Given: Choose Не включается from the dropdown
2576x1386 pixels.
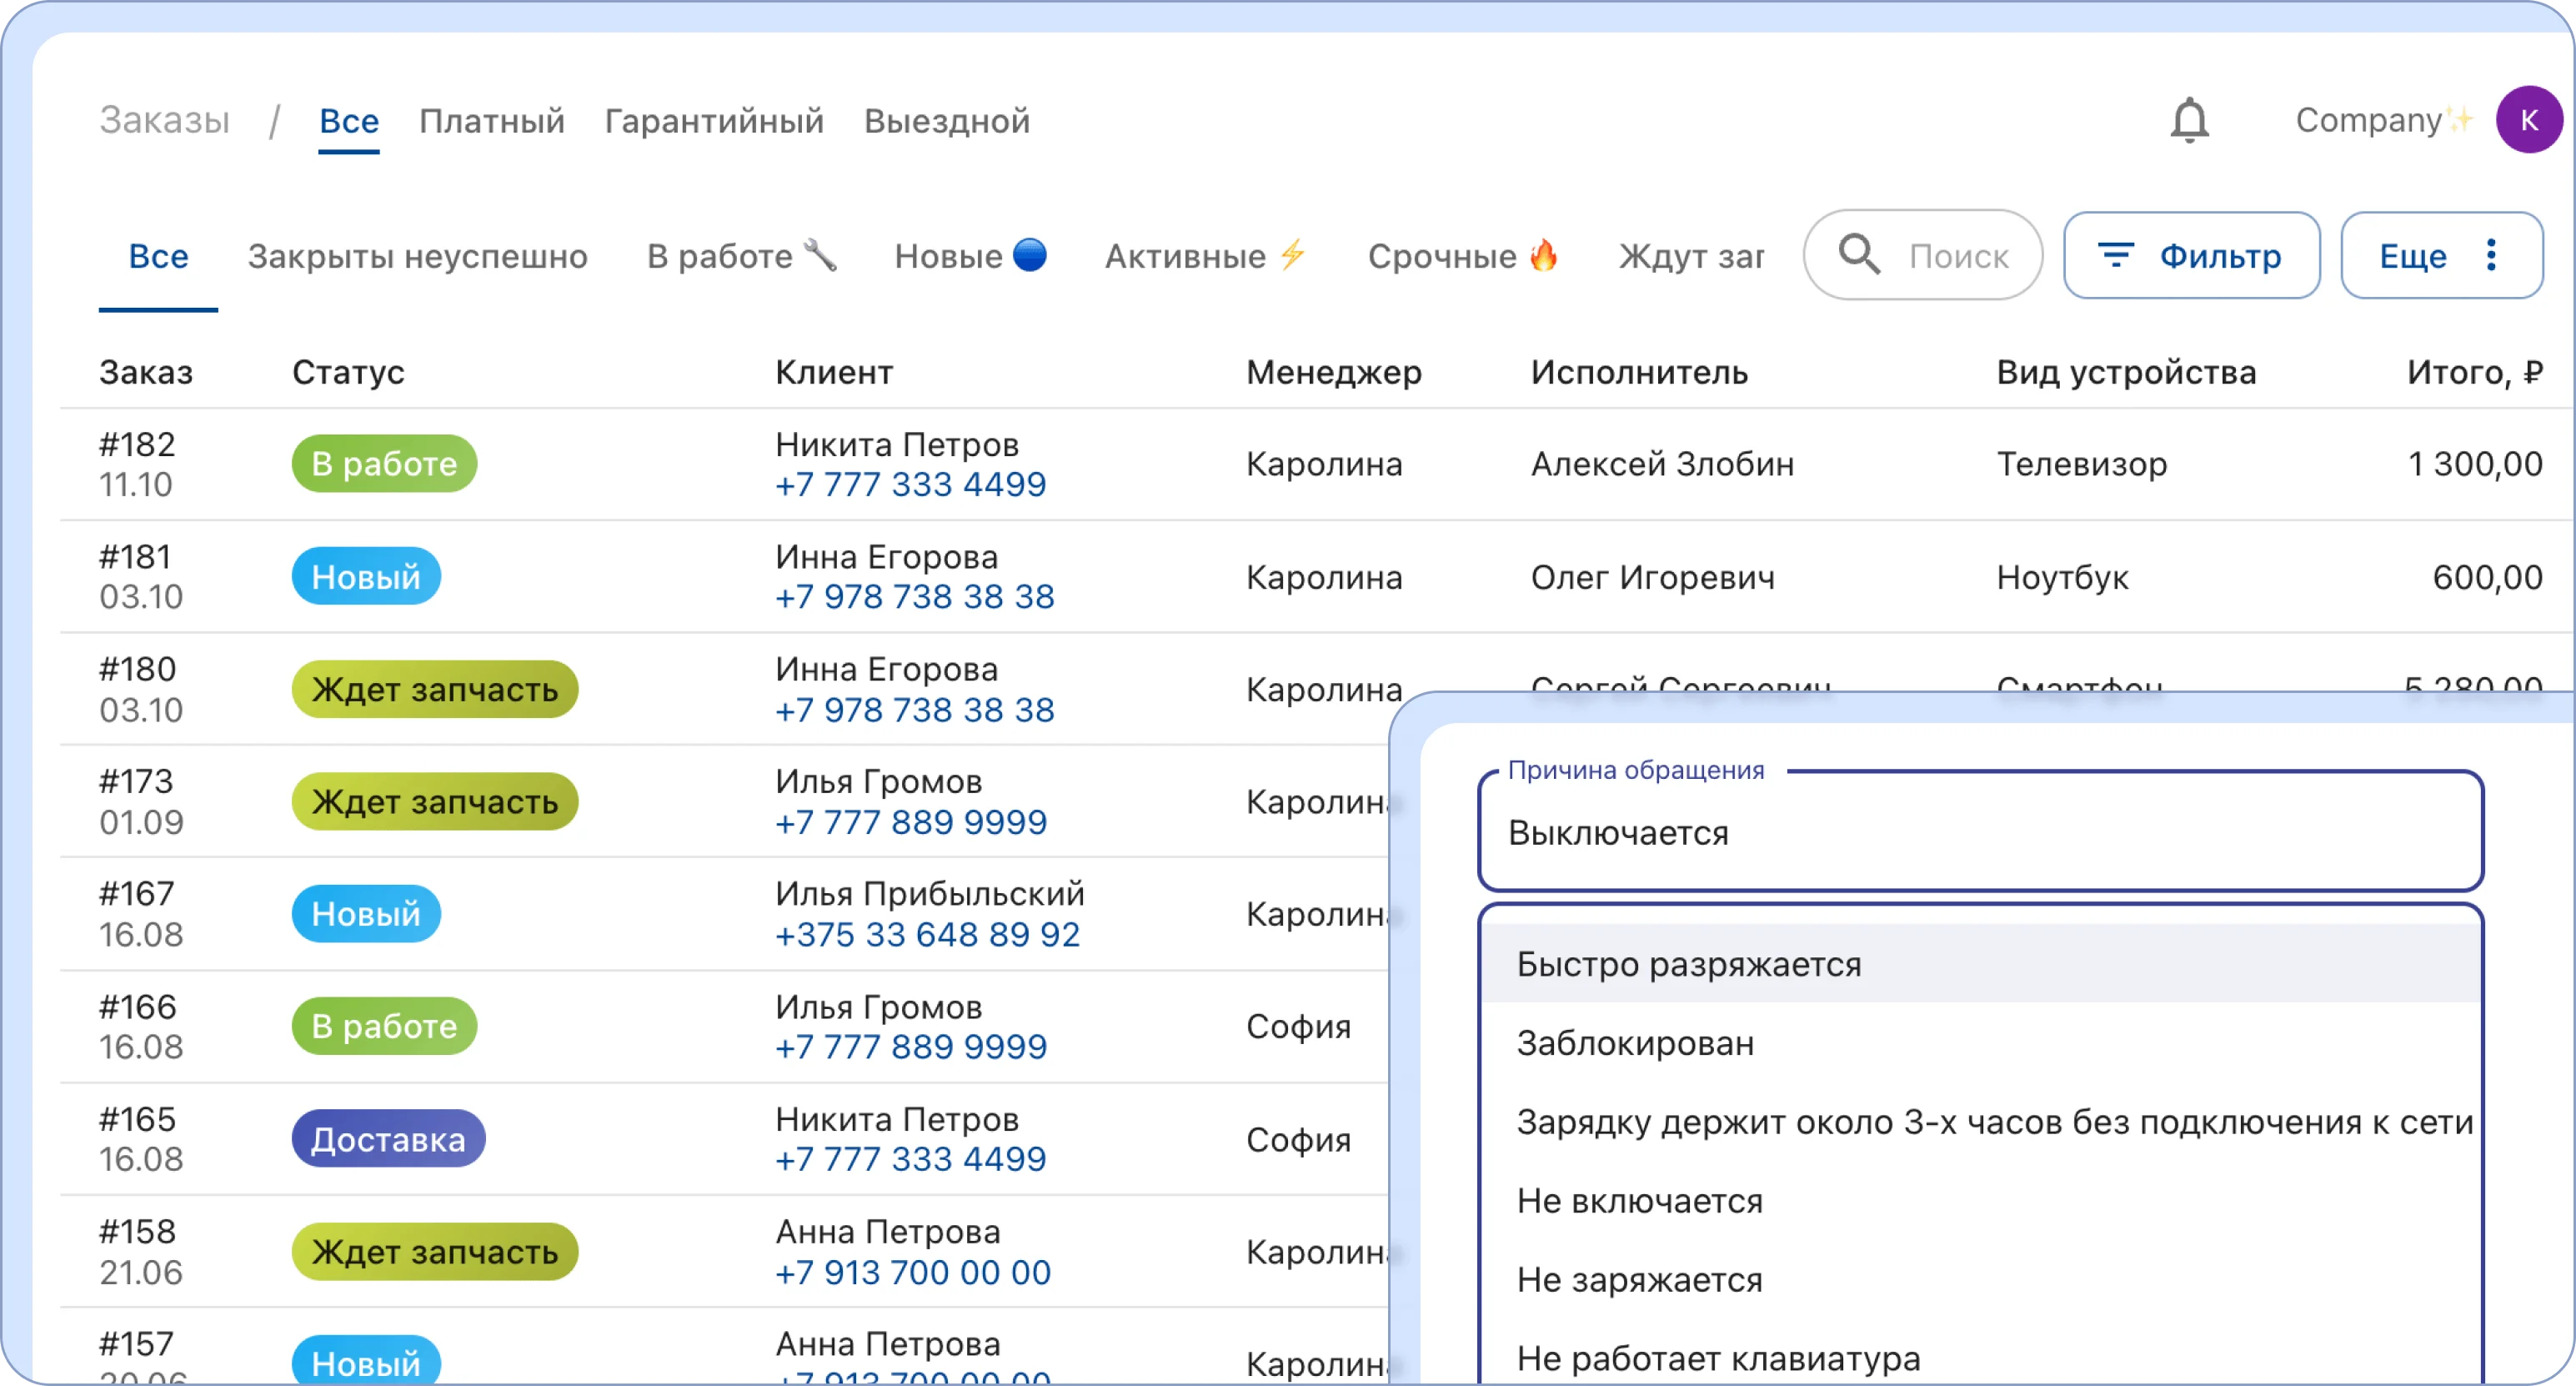Looking at the screenshot, I should (1980, 1201).
